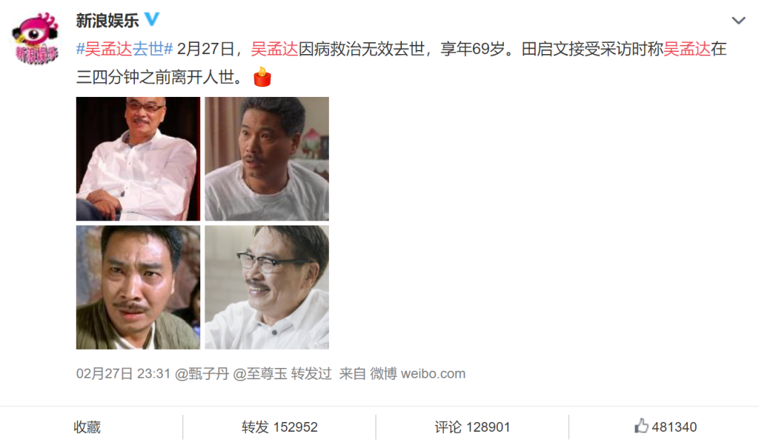Open the #吴孟达去世# hashtag link

124,49
